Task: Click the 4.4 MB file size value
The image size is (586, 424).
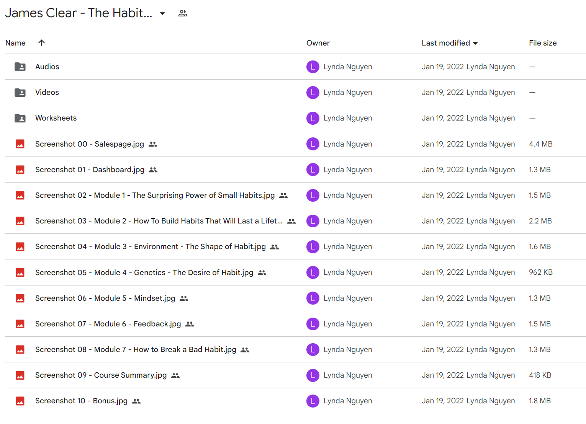Action: 541,144
